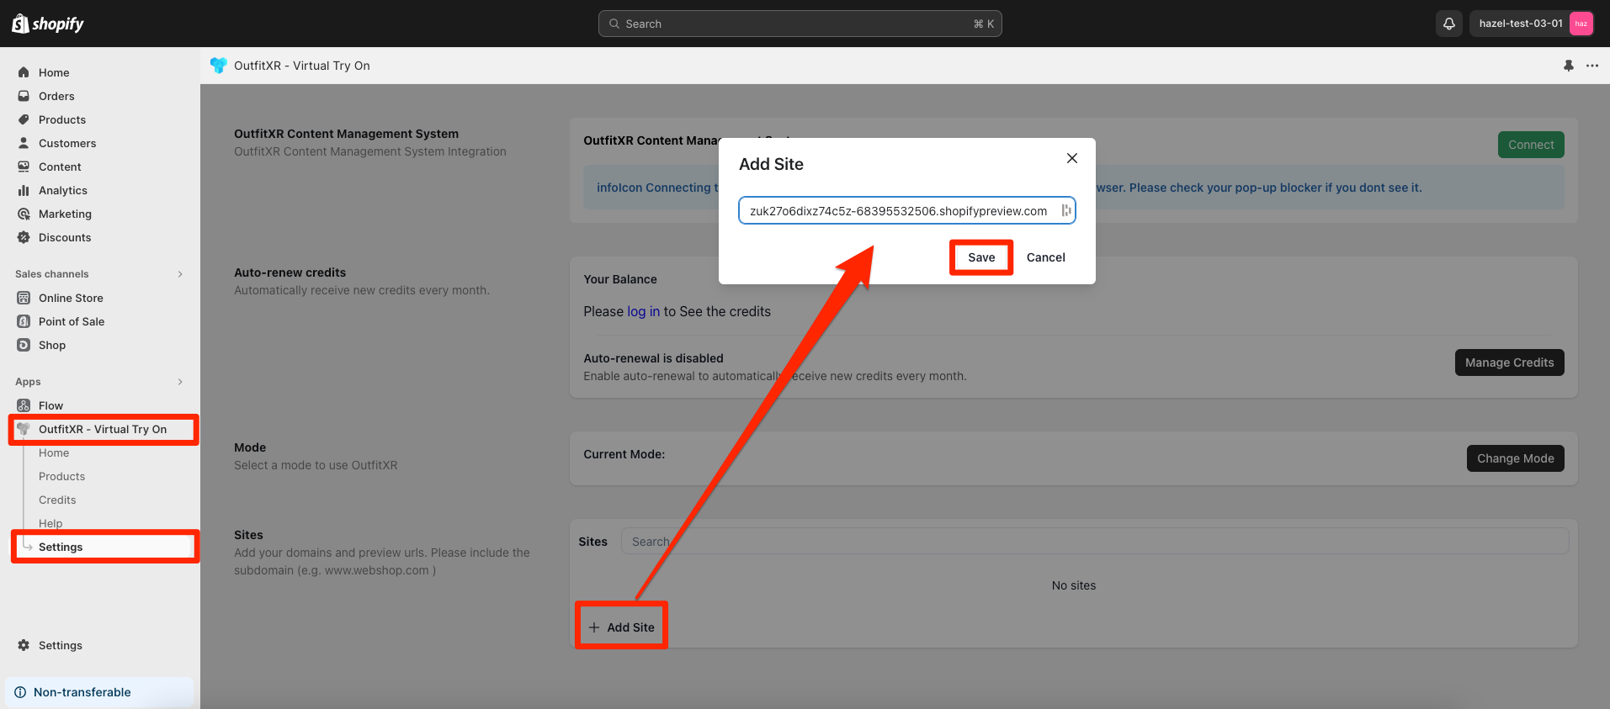Screen dimensions: 1610x709
Task: Save the new site
Action: pyautogui.click(x=981, y=257)
